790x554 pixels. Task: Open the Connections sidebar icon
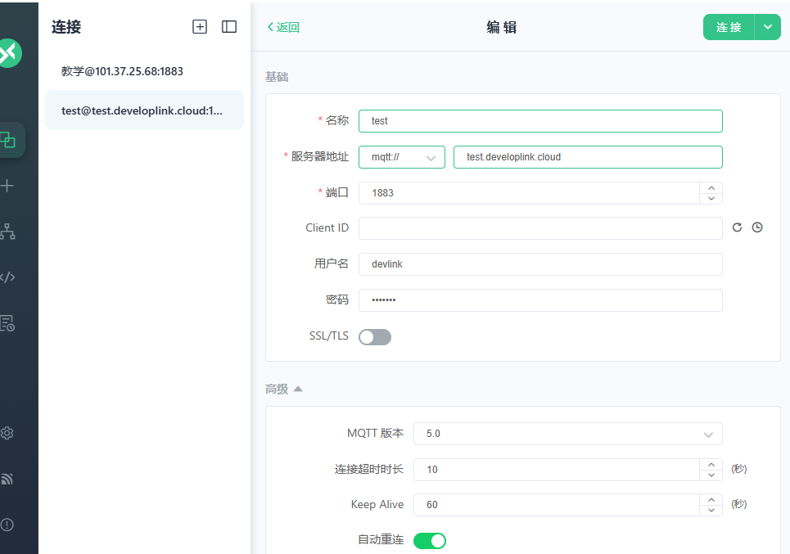(7, 139)
